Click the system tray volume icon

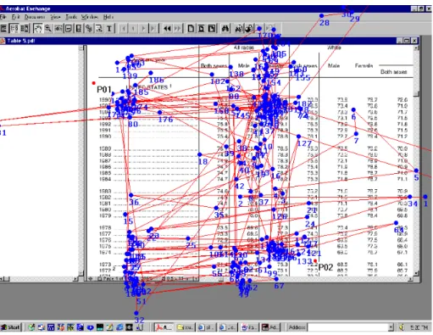[x=402, y=327]
